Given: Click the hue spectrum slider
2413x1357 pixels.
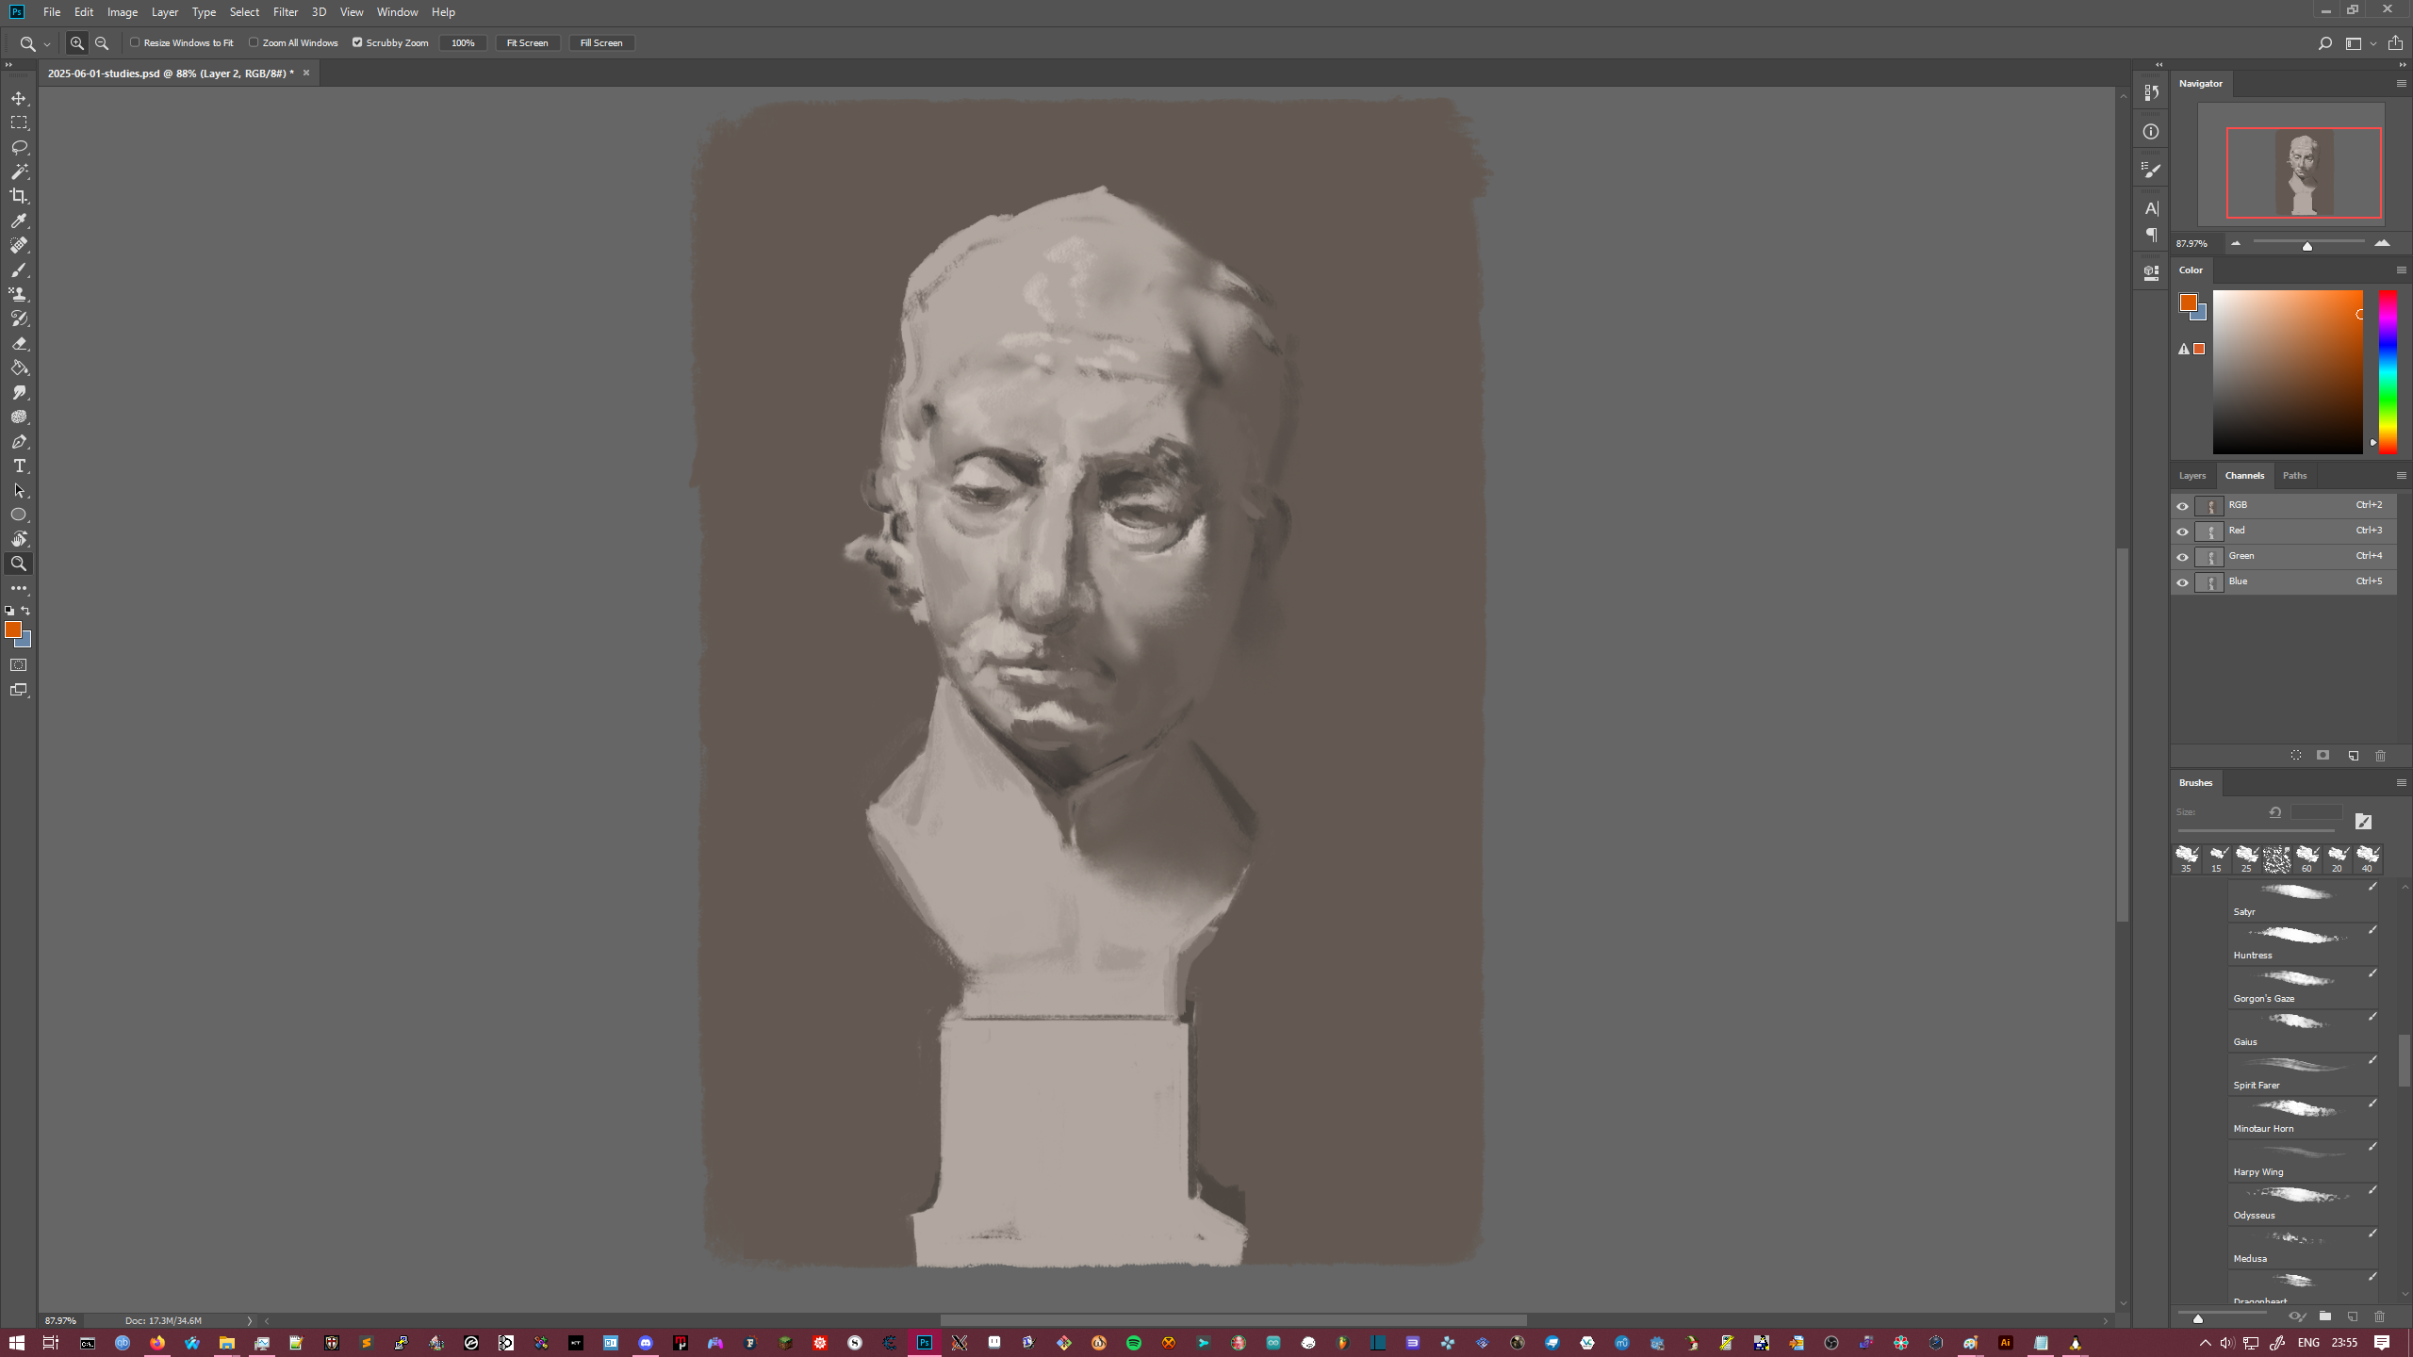Looking at the screenshot, I should click(x=2388, y=371).
